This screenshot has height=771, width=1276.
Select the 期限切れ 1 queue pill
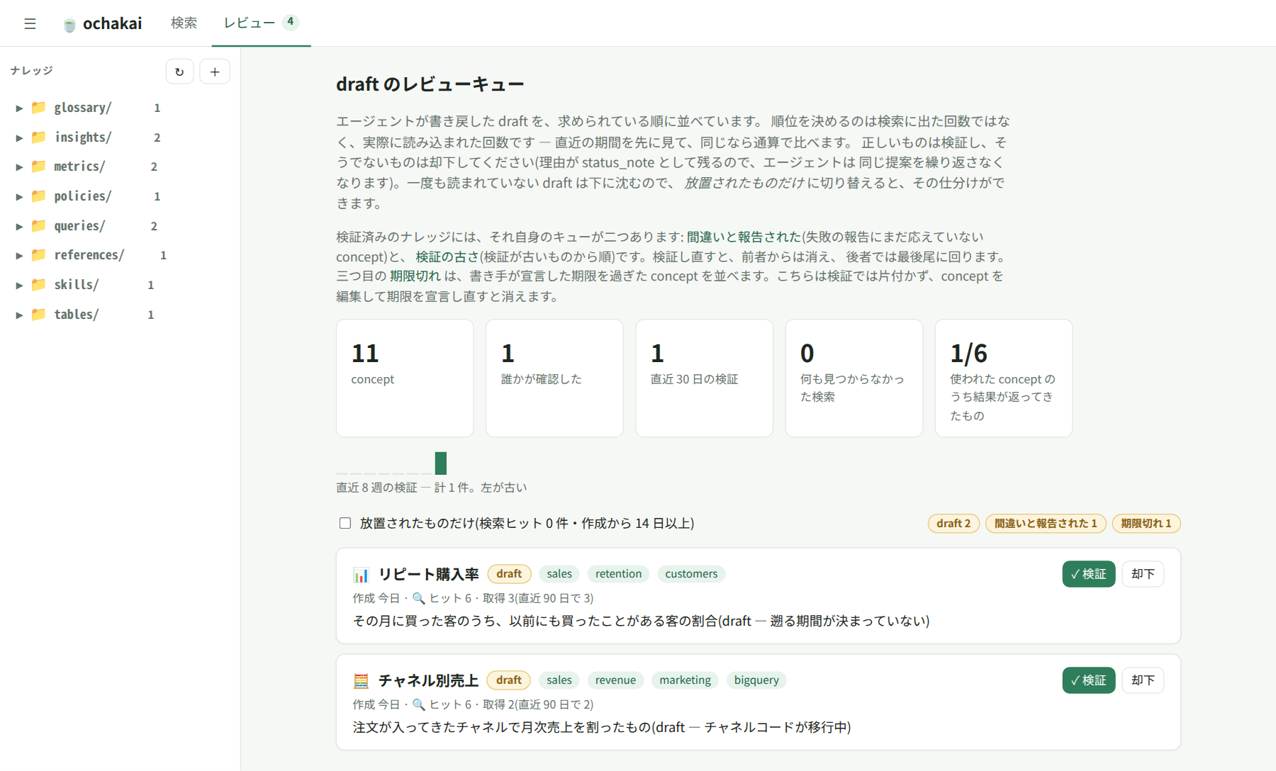[1146, 524]
